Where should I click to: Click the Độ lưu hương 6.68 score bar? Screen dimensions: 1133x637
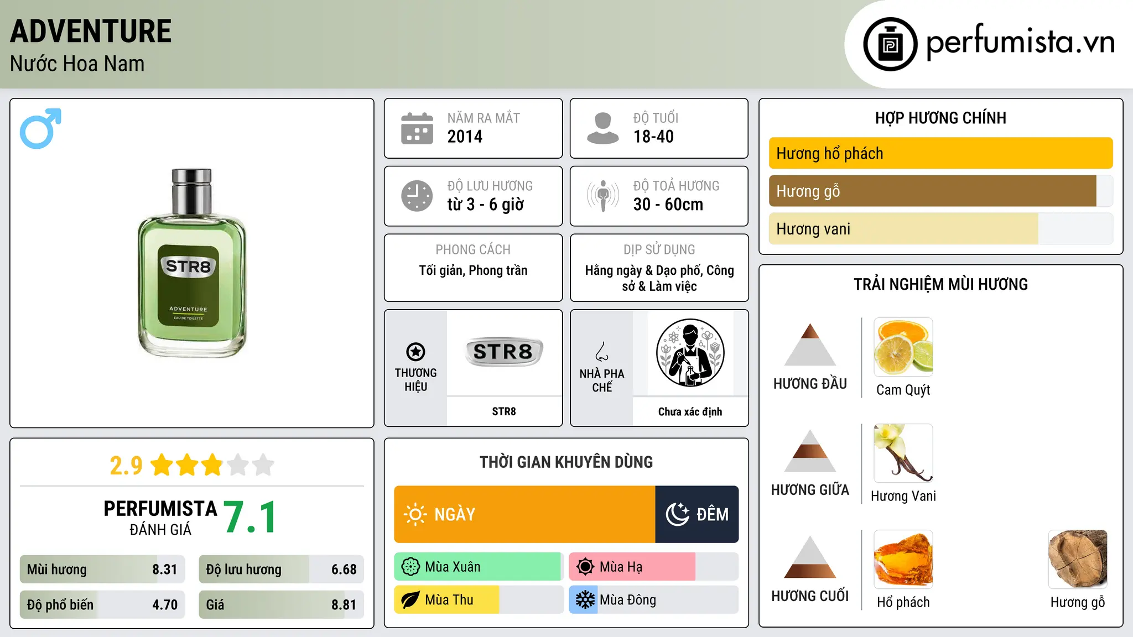pyautogui.click(x=281, y=570)
